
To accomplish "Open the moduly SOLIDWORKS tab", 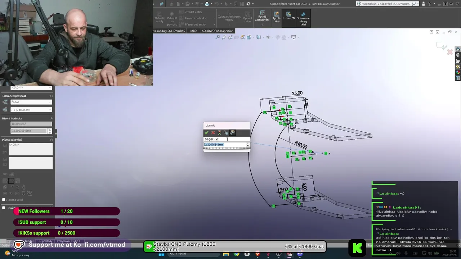I will pyautogui.click(x=169, y=31).
